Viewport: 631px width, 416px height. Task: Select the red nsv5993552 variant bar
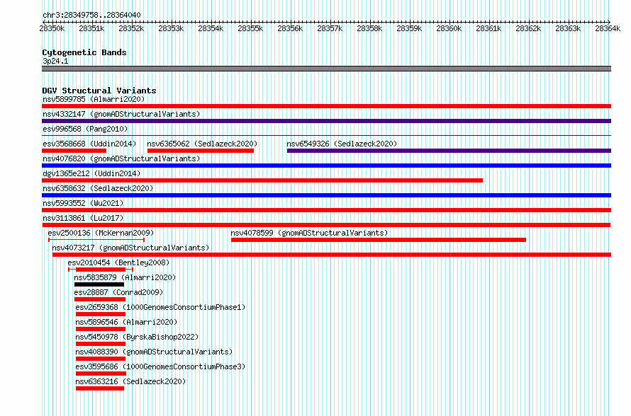pos(326,210)
